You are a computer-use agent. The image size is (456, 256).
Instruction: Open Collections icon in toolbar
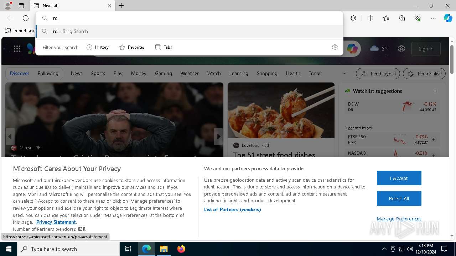[402, 18]
